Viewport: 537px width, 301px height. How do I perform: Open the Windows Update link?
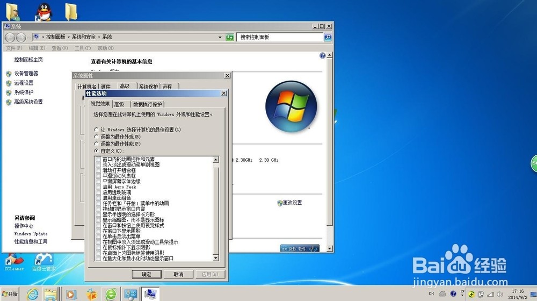[x=31, y=234]
